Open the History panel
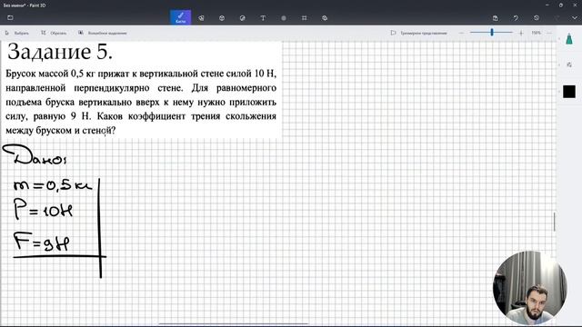 (537, 18)
